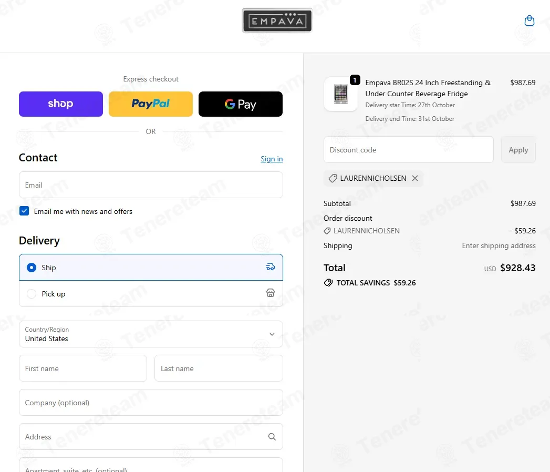Select the Ship delivery option

pyautogui.click(x=151, y=268)
